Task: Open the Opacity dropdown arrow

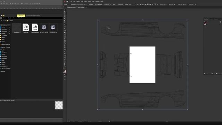Action: coord(134,5)
